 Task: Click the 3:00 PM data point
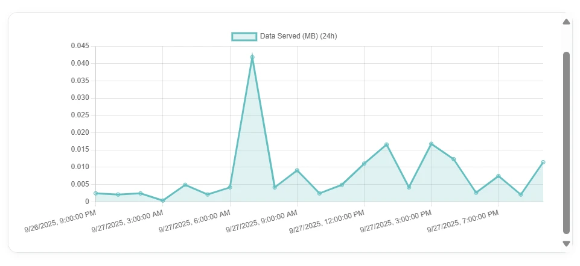(x=431, y=144)
